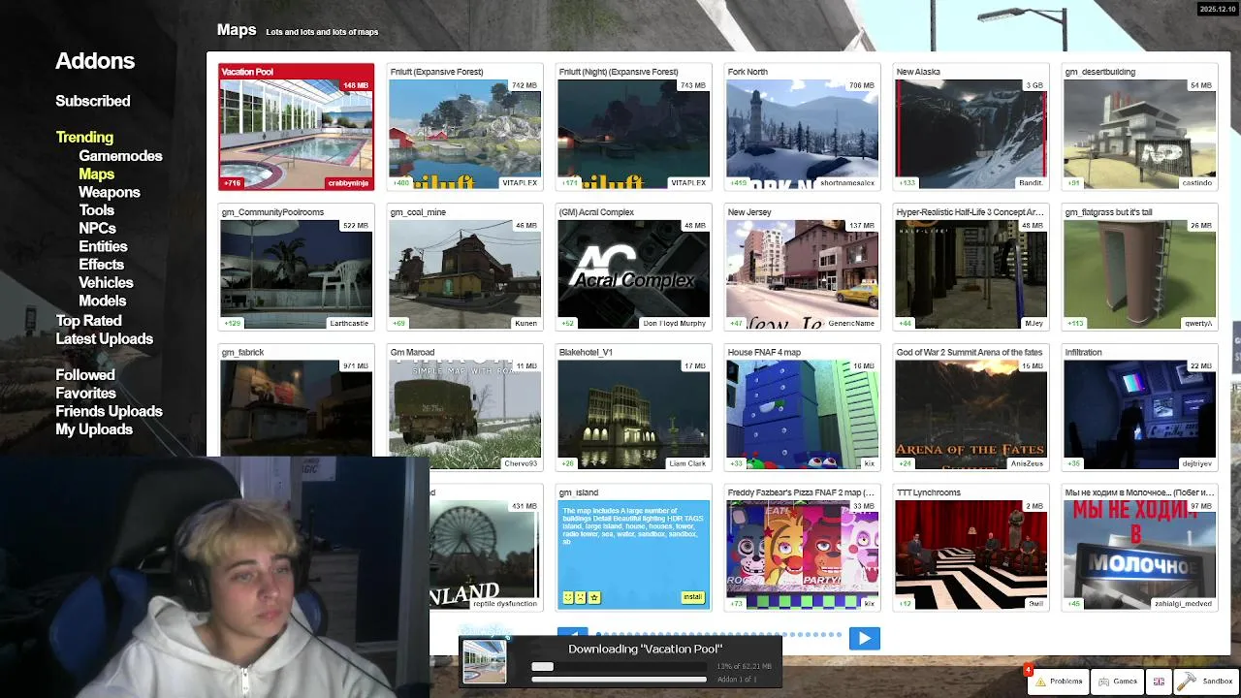Image resolution: width=1241 pixels, height=698 pixels.
Task: Open the TTT Lynchrooms map thumbnail
Action: point(971,549)
